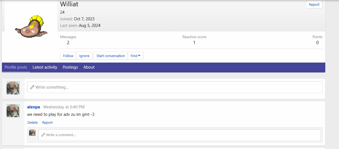Start conversation with Williat

tap(111, 56)
